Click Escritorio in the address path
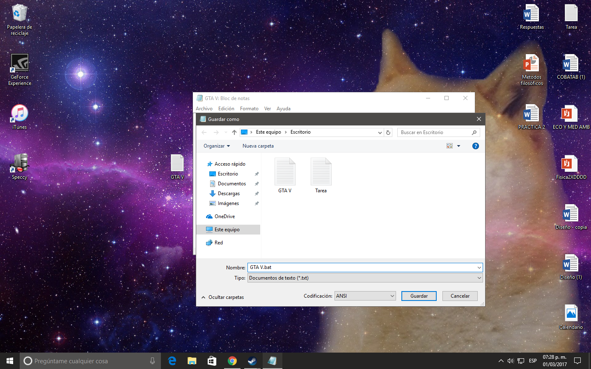Viewport: 591px width, 369px height. coord(300,132)
